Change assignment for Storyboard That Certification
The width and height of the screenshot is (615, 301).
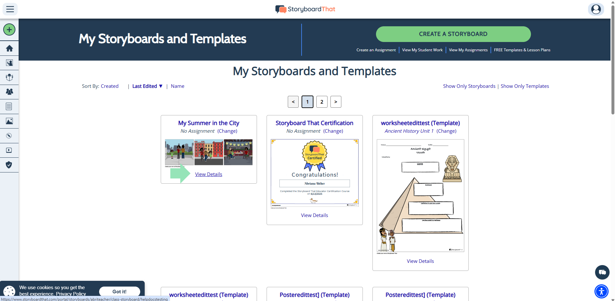coord(333,131)
